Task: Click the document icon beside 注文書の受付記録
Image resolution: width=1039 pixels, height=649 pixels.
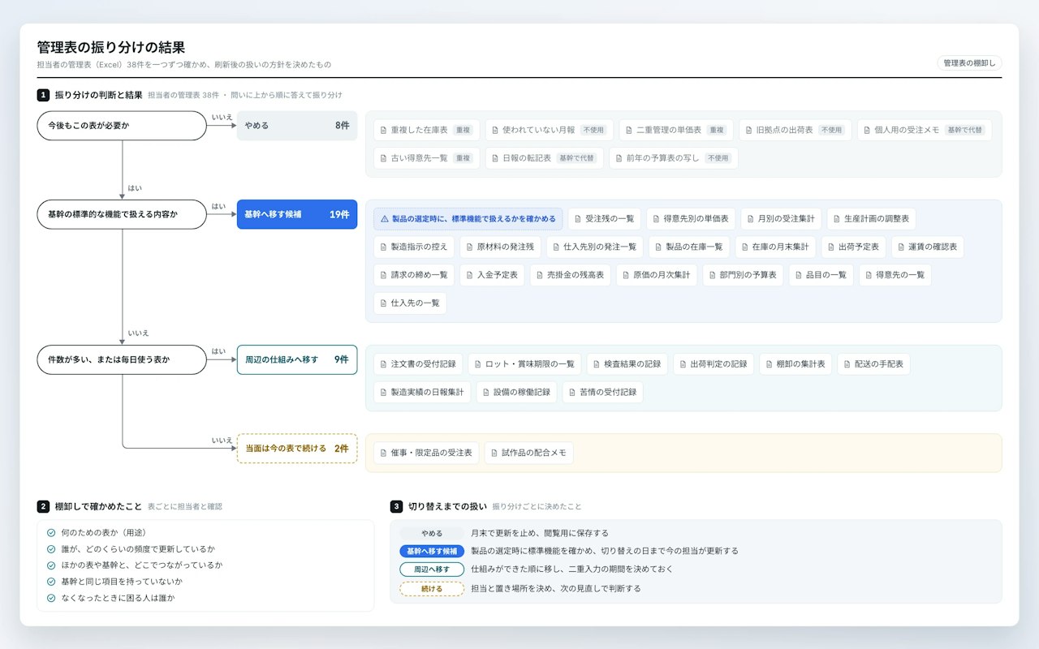Action: [384, 364]
